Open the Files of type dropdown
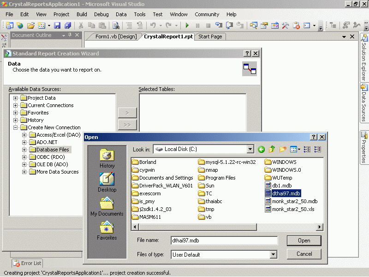Viewport: 369px width, 277px height. [x=273, y=254]
